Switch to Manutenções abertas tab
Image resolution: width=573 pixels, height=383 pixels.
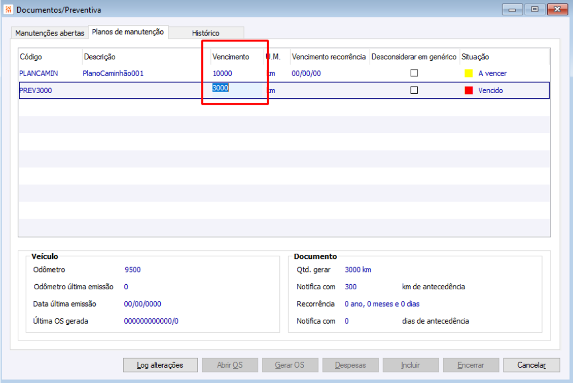point(50,33)
